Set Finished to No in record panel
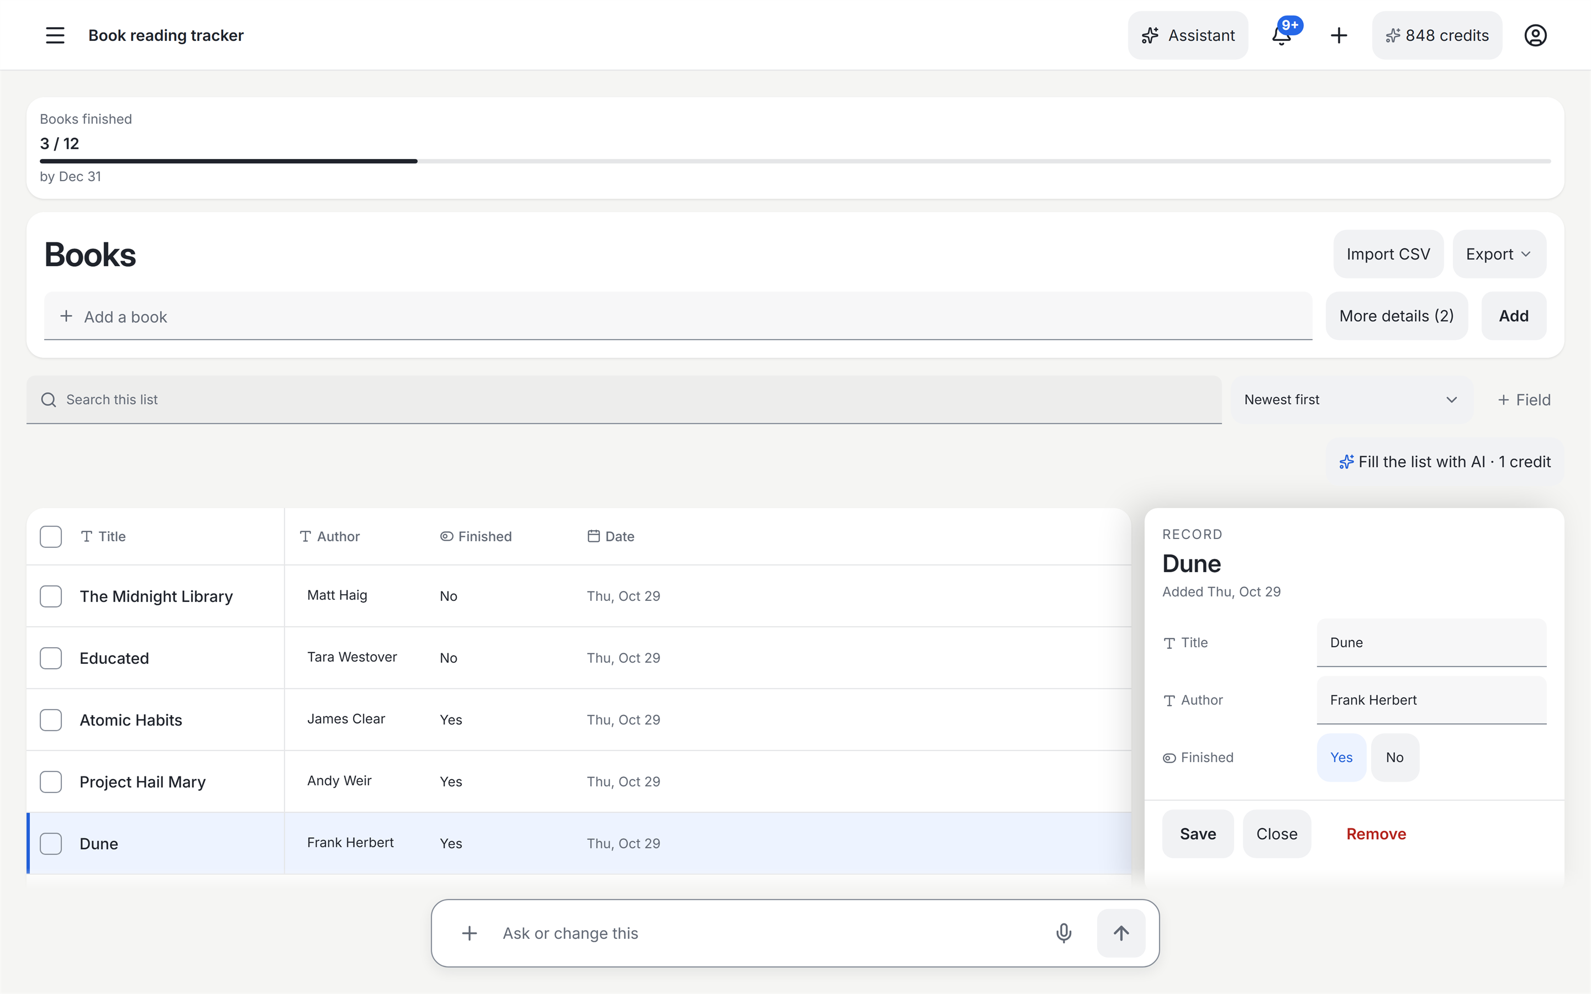This screenshot has height=994, width=1591. point(1394,757)
